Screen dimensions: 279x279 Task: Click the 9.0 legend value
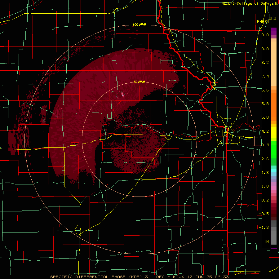click(265, 49)
